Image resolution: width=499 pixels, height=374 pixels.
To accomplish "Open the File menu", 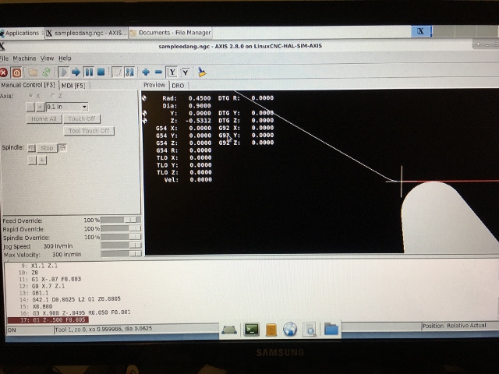I will (5, 58).
